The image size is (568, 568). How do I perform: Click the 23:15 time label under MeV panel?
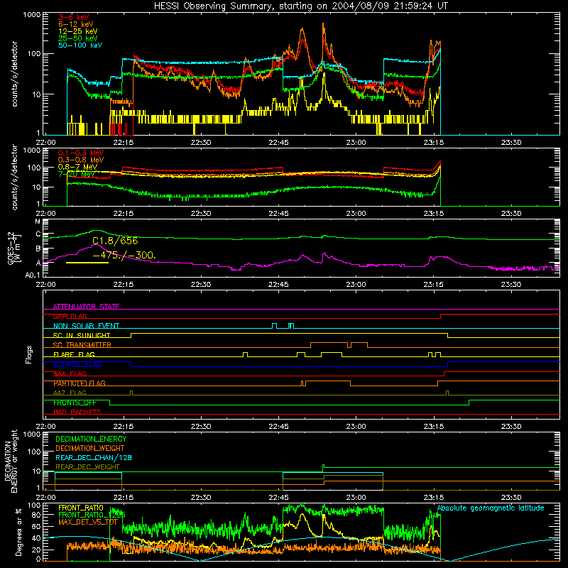[434, 214]
